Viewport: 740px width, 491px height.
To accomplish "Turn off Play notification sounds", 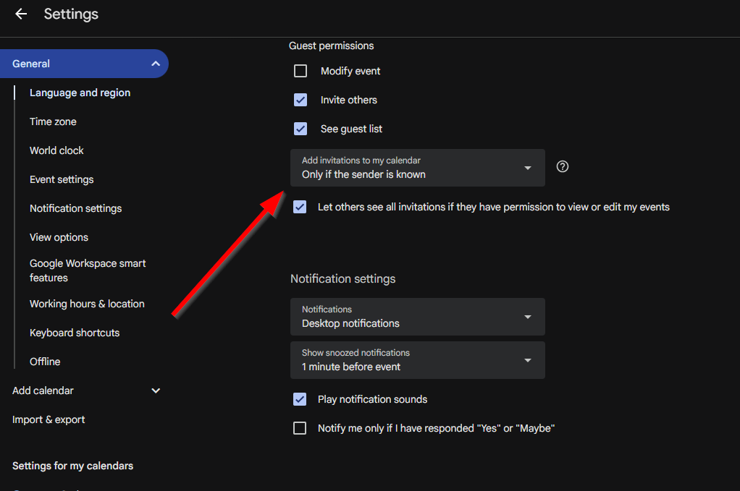I will [x=300, y=399].
